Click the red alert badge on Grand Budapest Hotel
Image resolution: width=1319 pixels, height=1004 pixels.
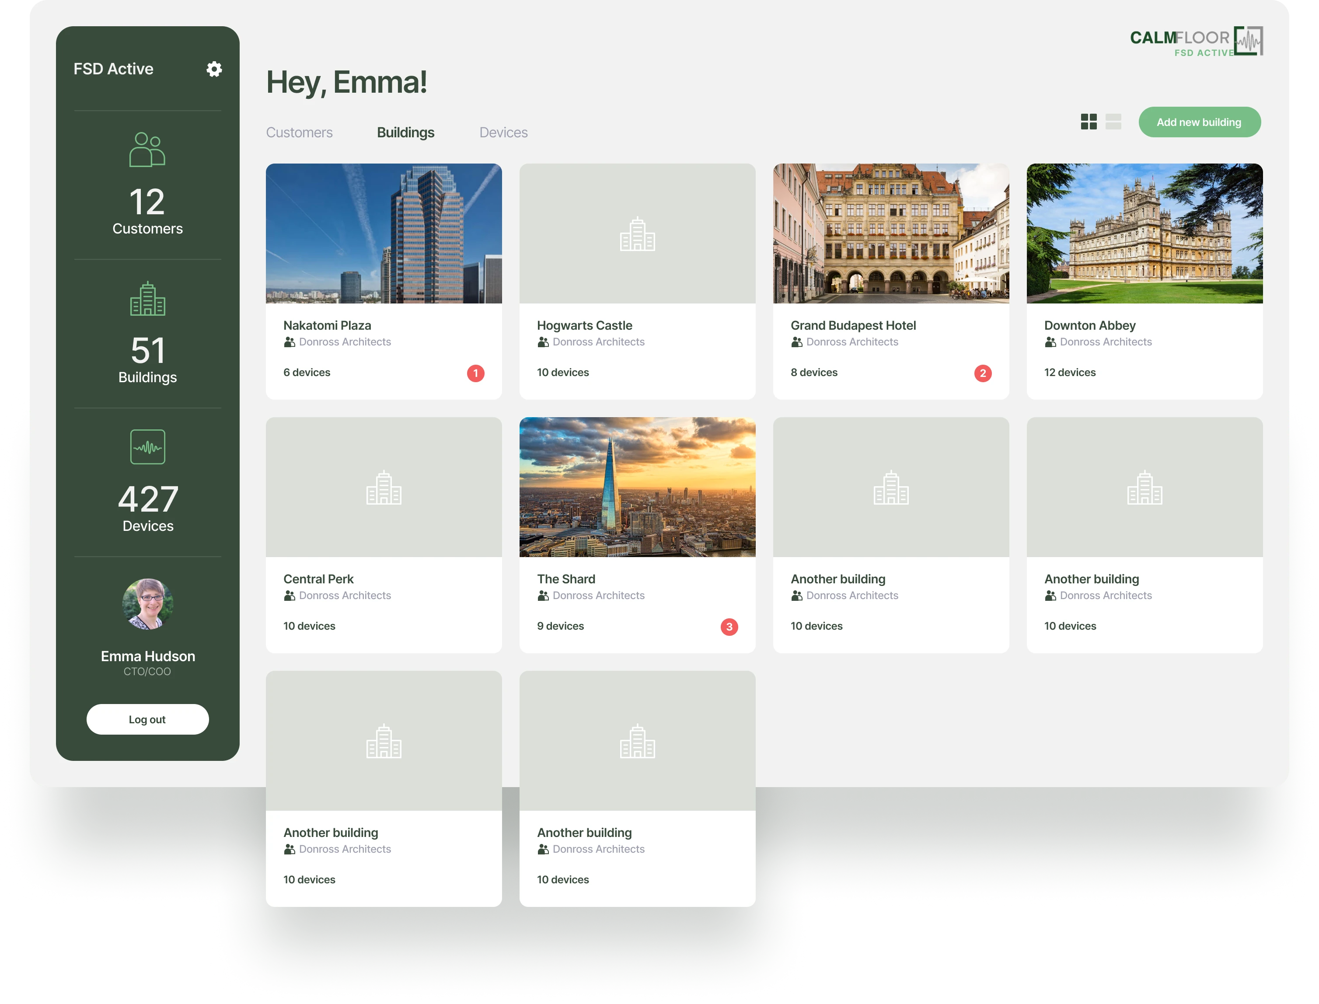[983, 373]
